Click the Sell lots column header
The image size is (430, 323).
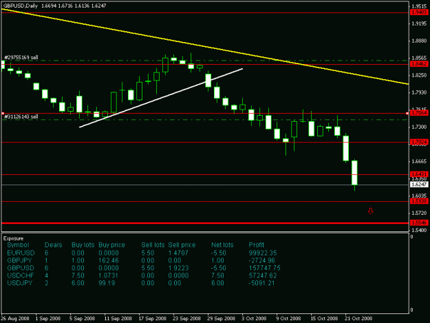click(153, 244)
